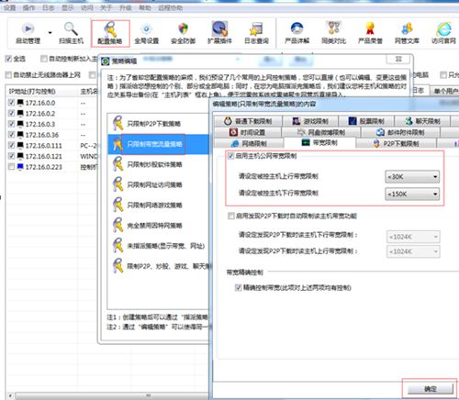The image size is (459, 400).
Task: Open the <150K downstream bandwidth dropdown
Action: (x=412, y=194)
